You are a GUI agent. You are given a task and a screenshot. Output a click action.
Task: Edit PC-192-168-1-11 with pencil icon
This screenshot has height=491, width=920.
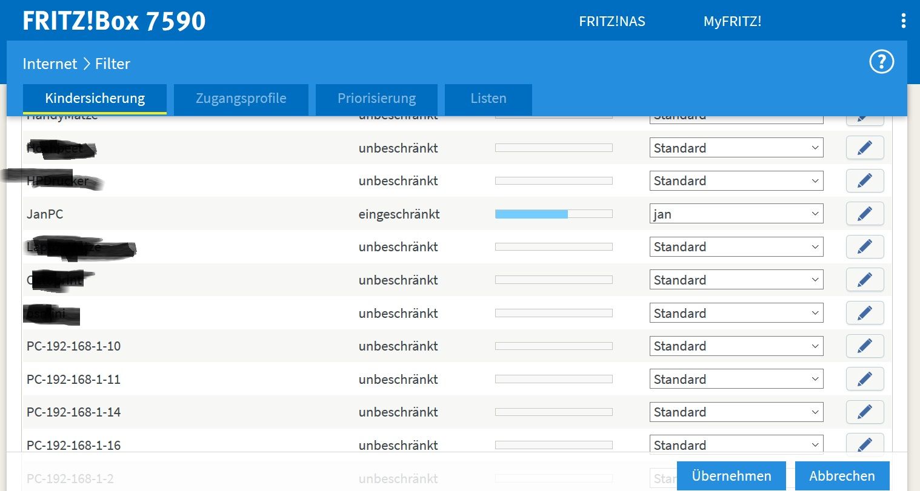[865, 379]
